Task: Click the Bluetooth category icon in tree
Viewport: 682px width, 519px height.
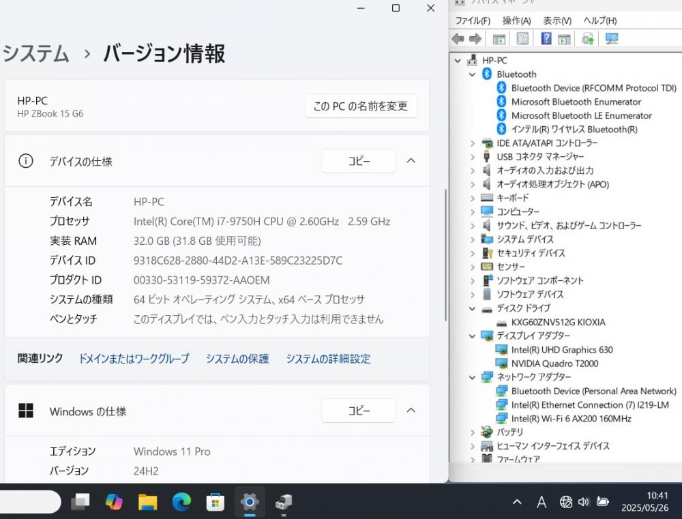Action: [x=487, y=74]
